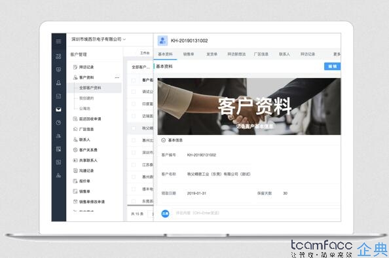
Task: Click icon beside 销售单 in left menu
Action: click(75, 191)
